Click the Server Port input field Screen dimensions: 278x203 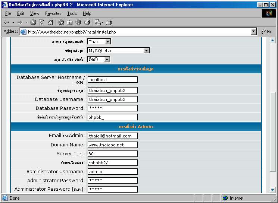point(112,154)
